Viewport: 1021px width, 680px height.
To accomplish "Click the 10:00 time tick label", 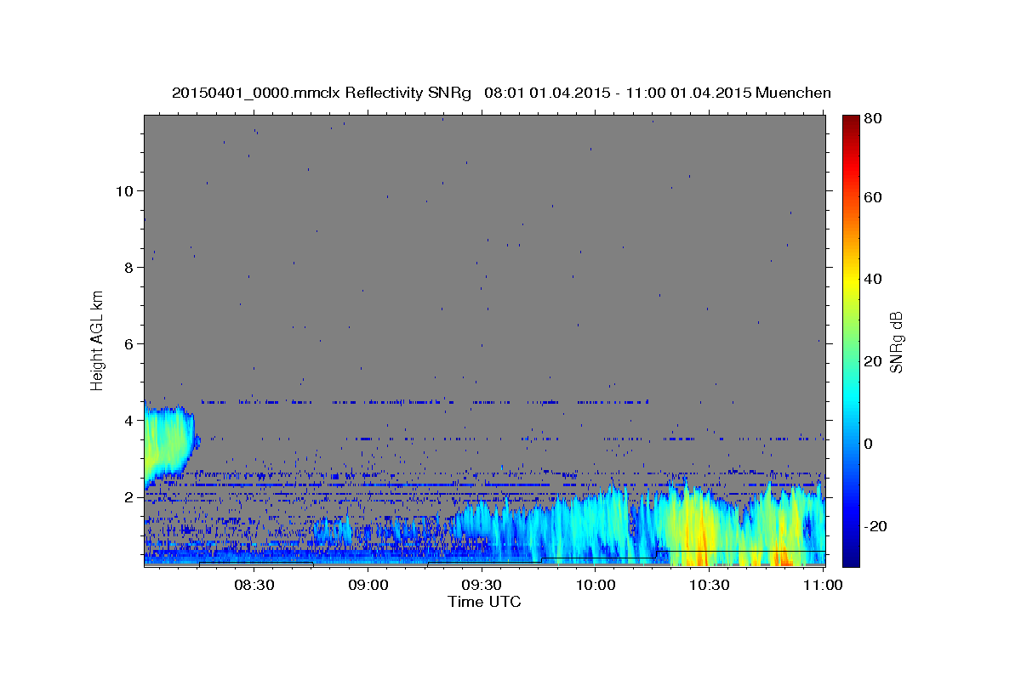I will [596, 585].
